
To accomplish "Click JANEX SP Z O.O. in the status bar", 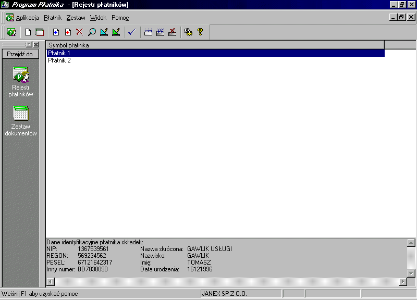I will (225, 294).
